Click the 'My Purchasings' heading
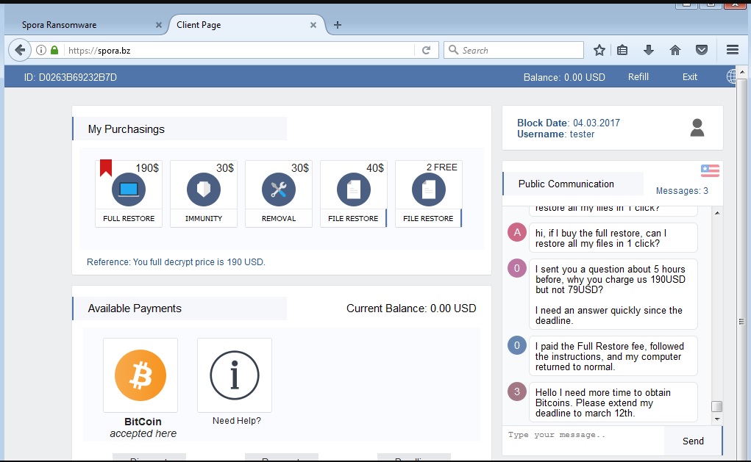The image size is (751, 462). [126, 129]
